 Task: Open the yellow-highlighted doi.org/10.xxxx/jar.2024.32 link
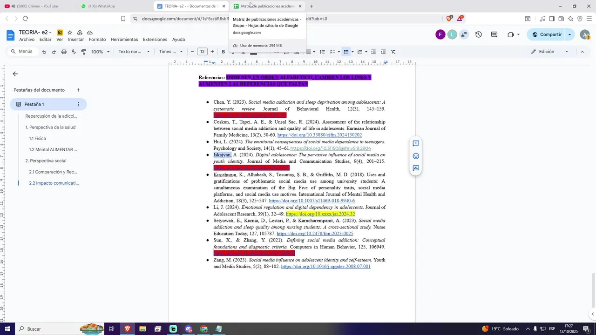[x=320, y=214]
